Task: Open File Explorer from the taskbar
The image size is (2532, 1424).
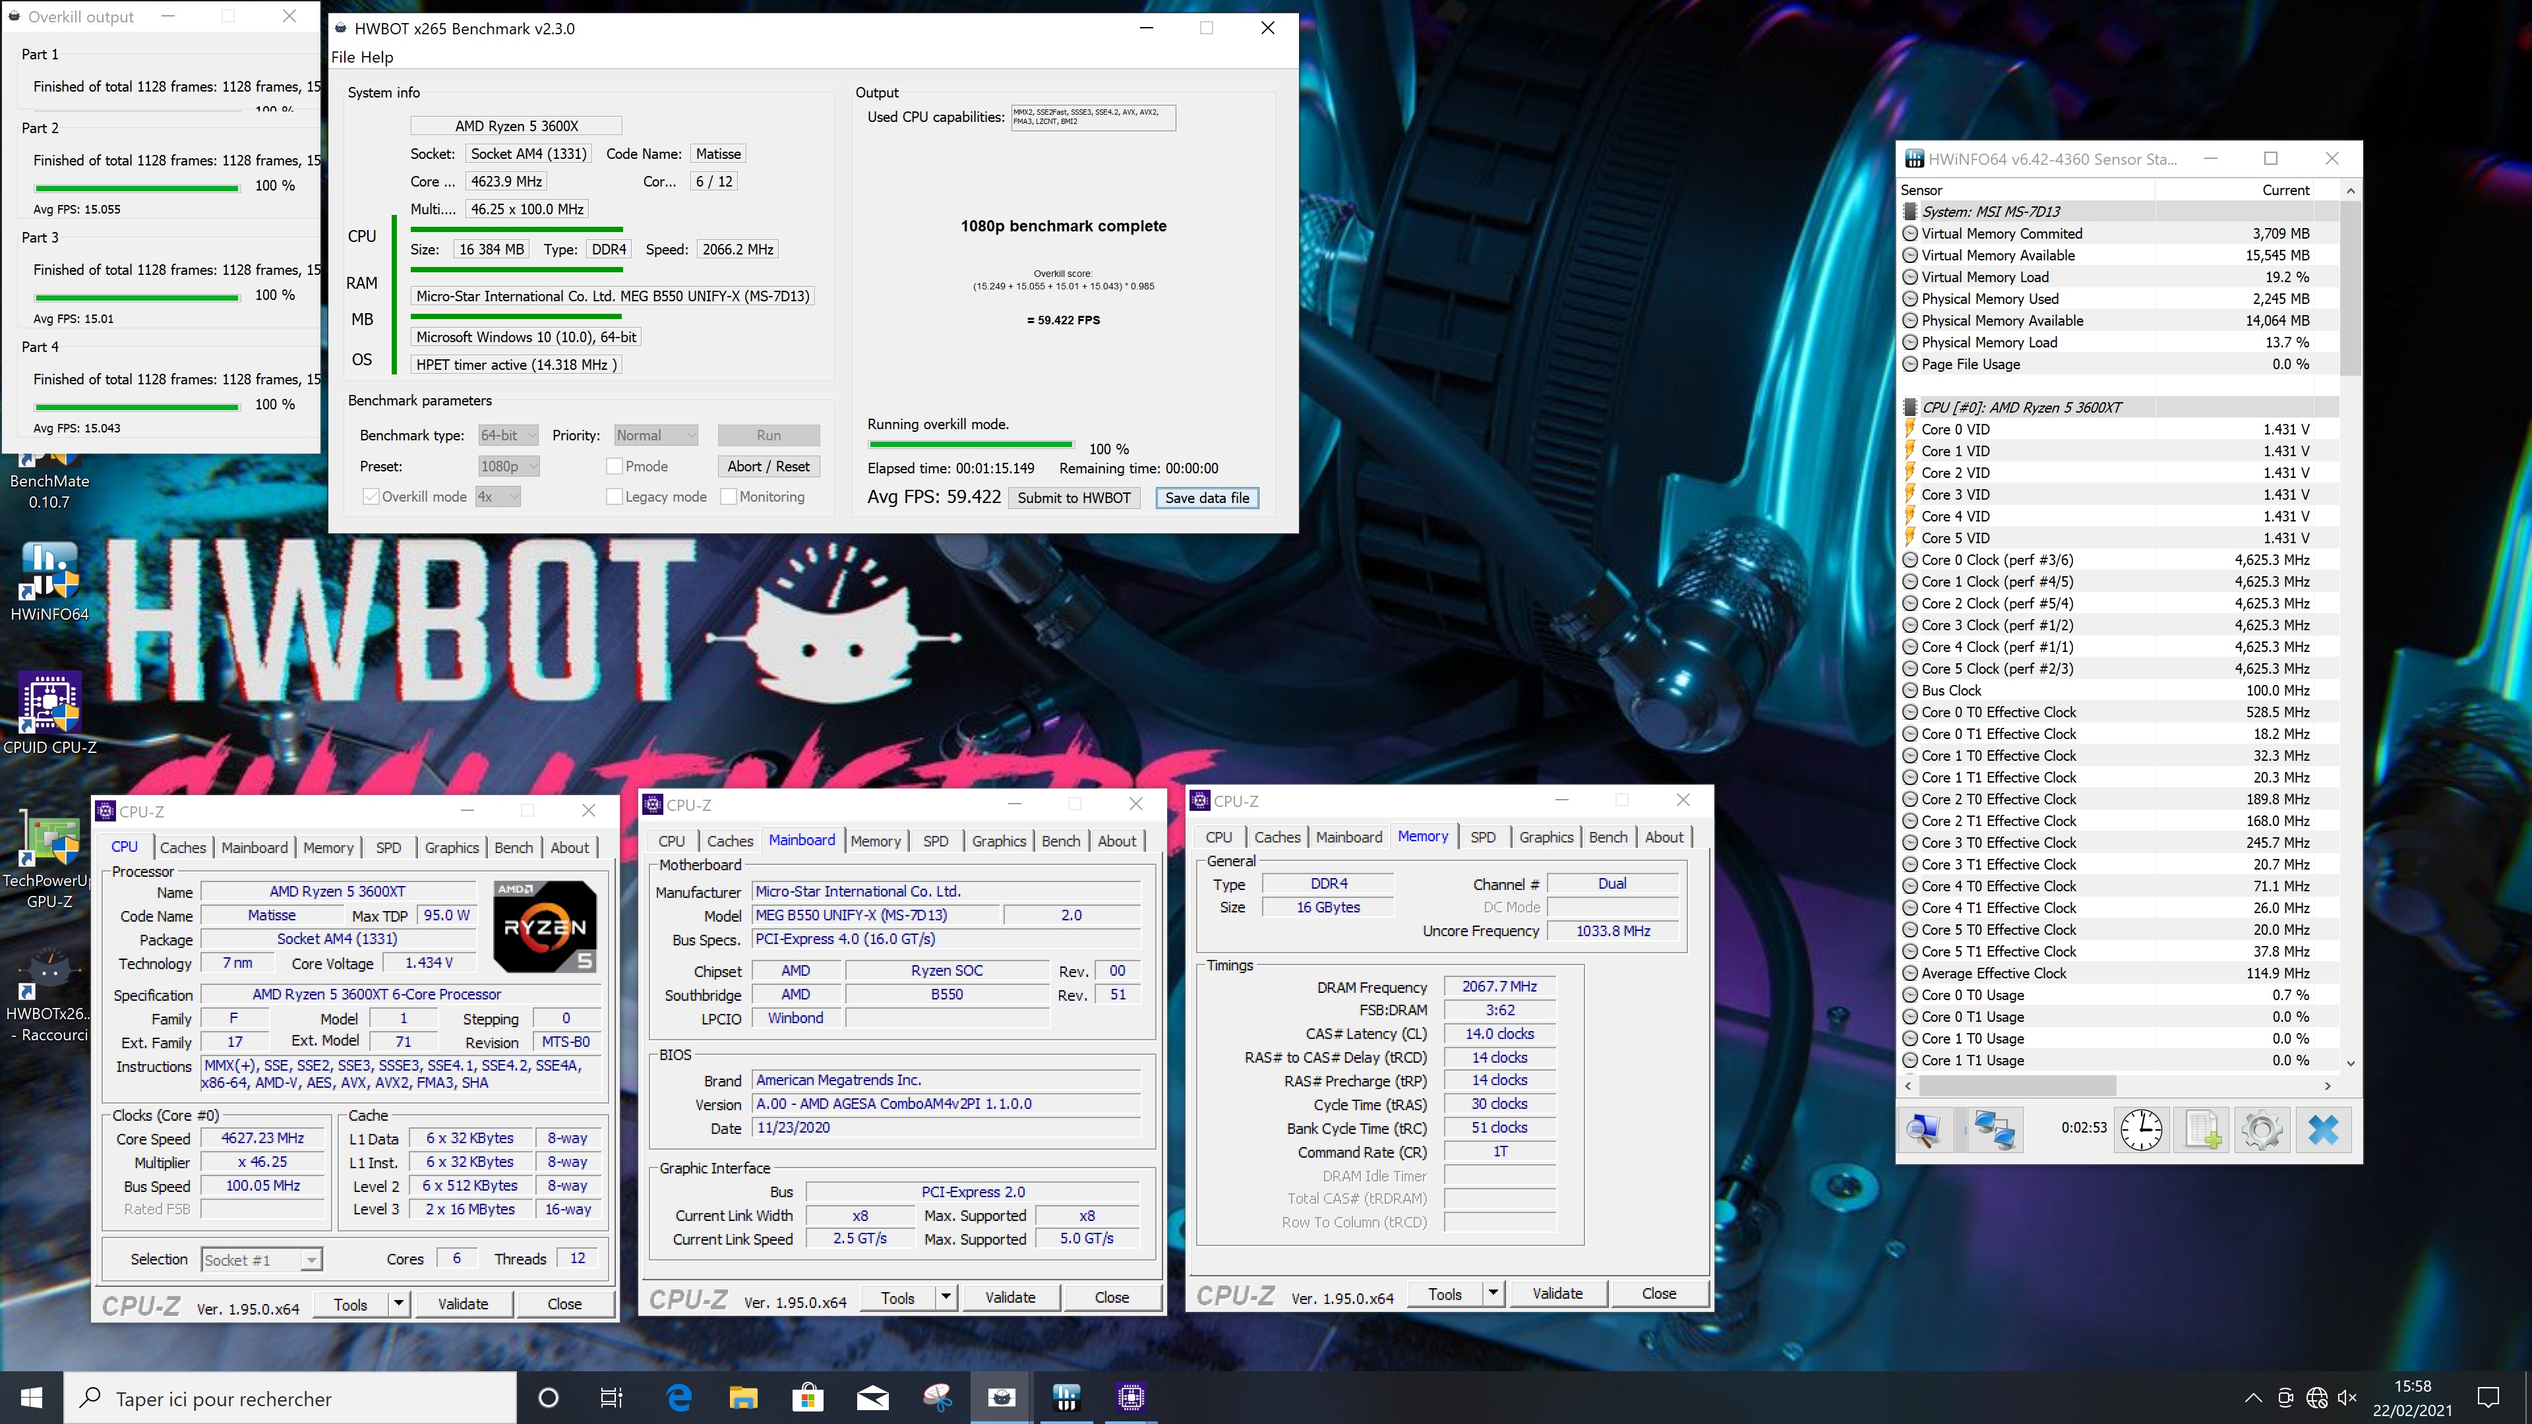Action: pos(743,1398)
